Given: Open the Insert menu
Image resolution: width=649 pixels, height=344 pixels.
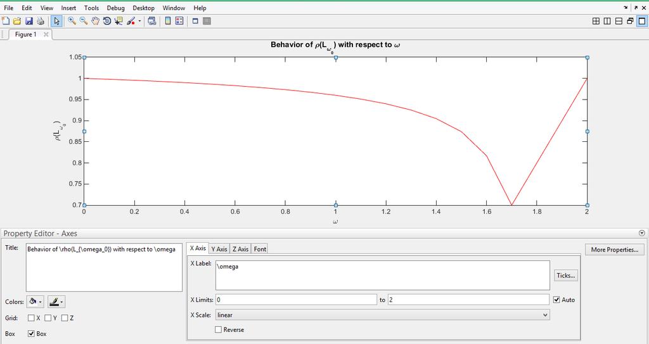Looking at the screenshot, I should (68, 8).
